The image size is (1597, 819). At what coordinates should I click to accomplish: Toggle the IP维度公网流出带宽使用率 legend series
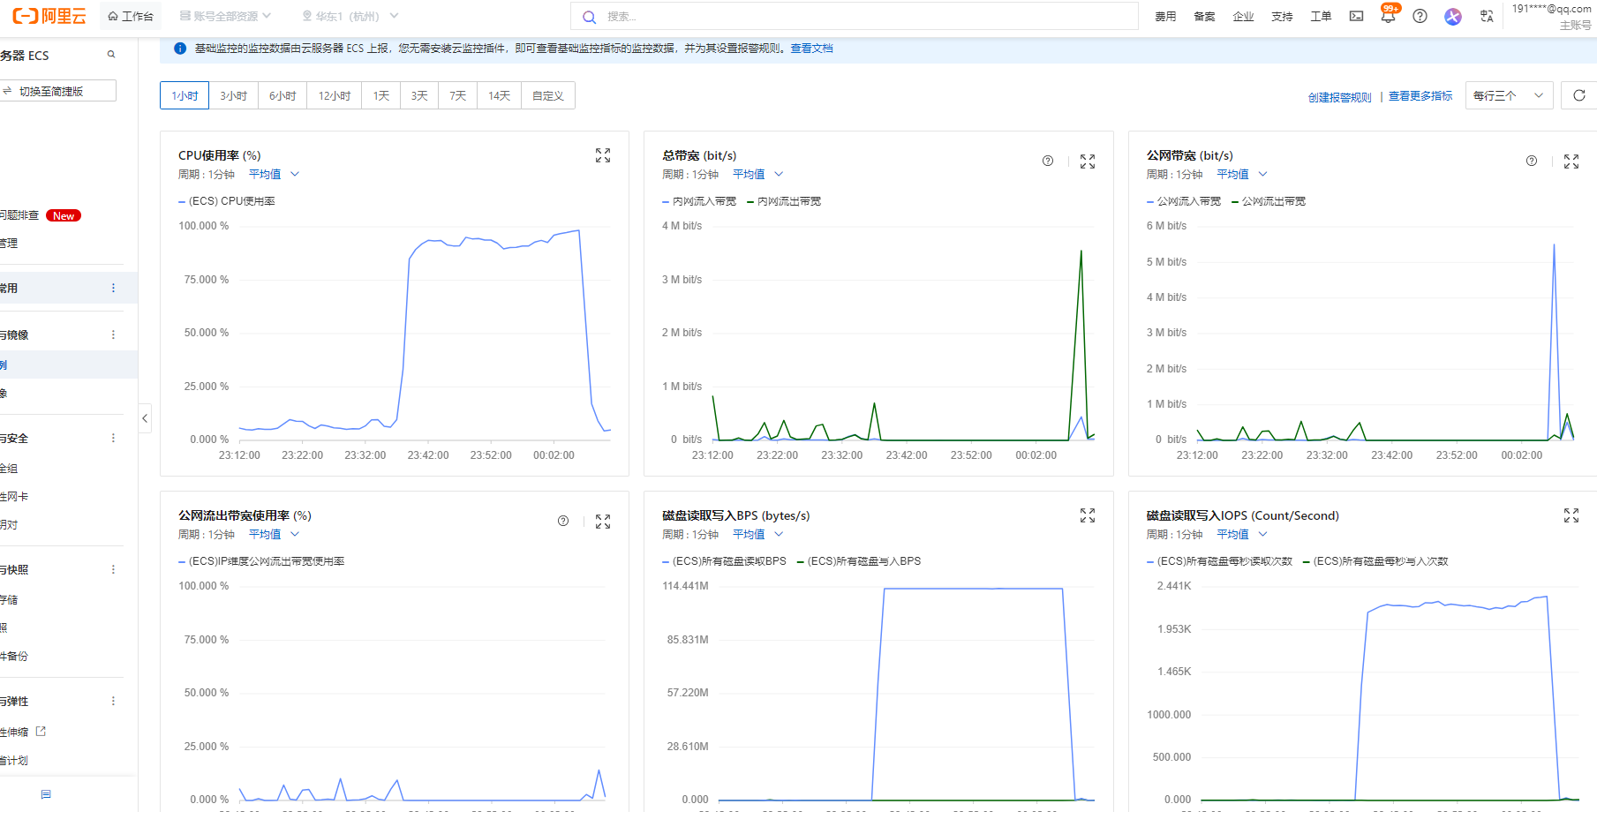[x=261, y=561]
